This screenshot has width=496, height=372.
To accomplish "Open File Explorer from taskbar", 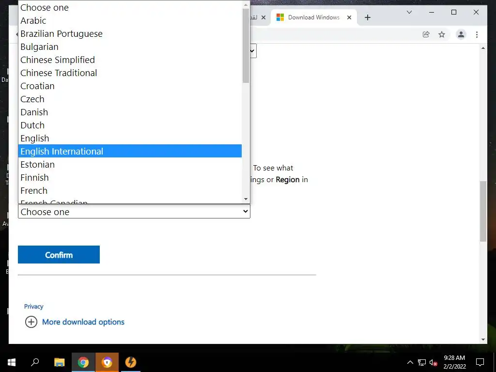I will 59,362.
